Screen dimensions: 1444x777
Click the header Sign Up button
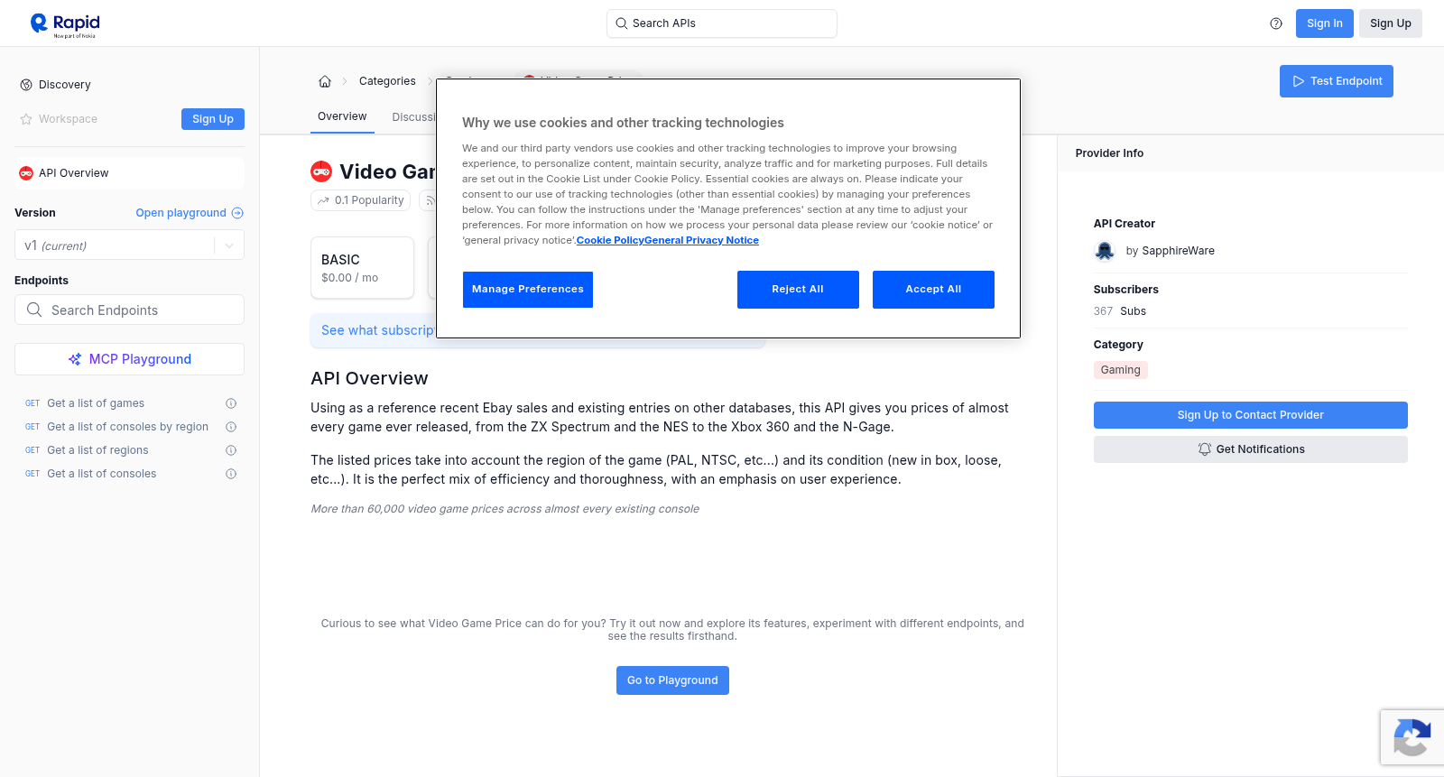(1391, 23)
